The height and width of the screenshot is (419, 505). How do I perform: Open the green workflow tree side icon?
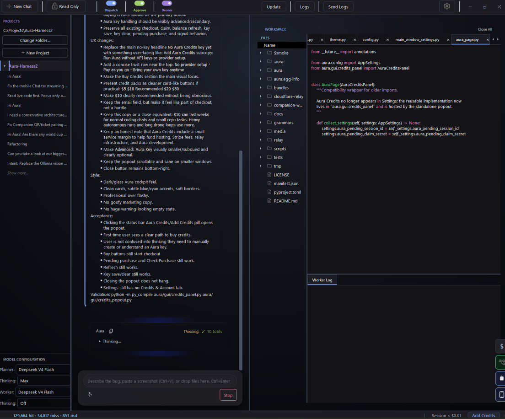coord(501,362)
